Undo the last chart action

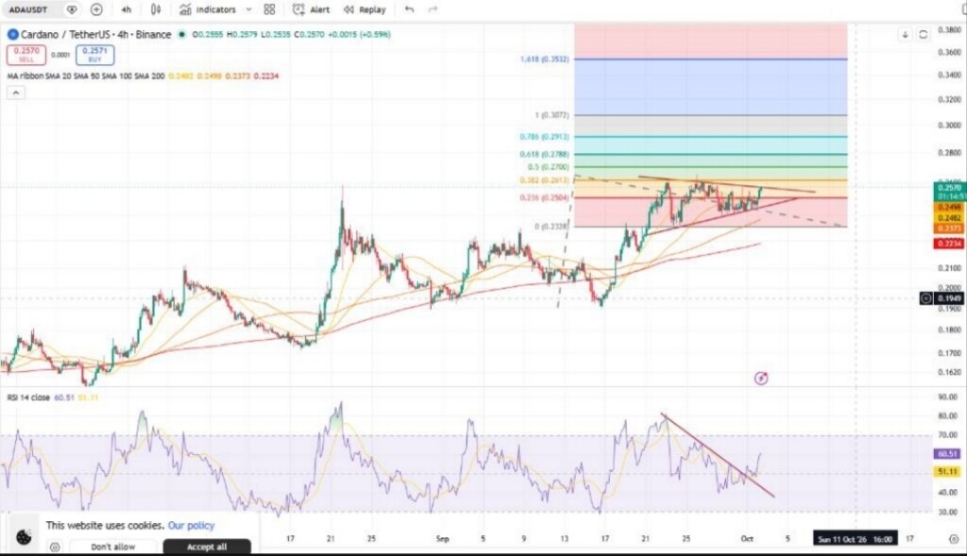tap(410, 9)
